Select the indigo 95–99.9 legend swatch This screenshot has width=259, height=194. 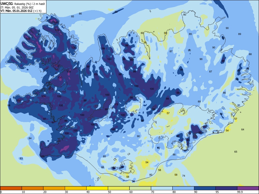tap(226, 188)
